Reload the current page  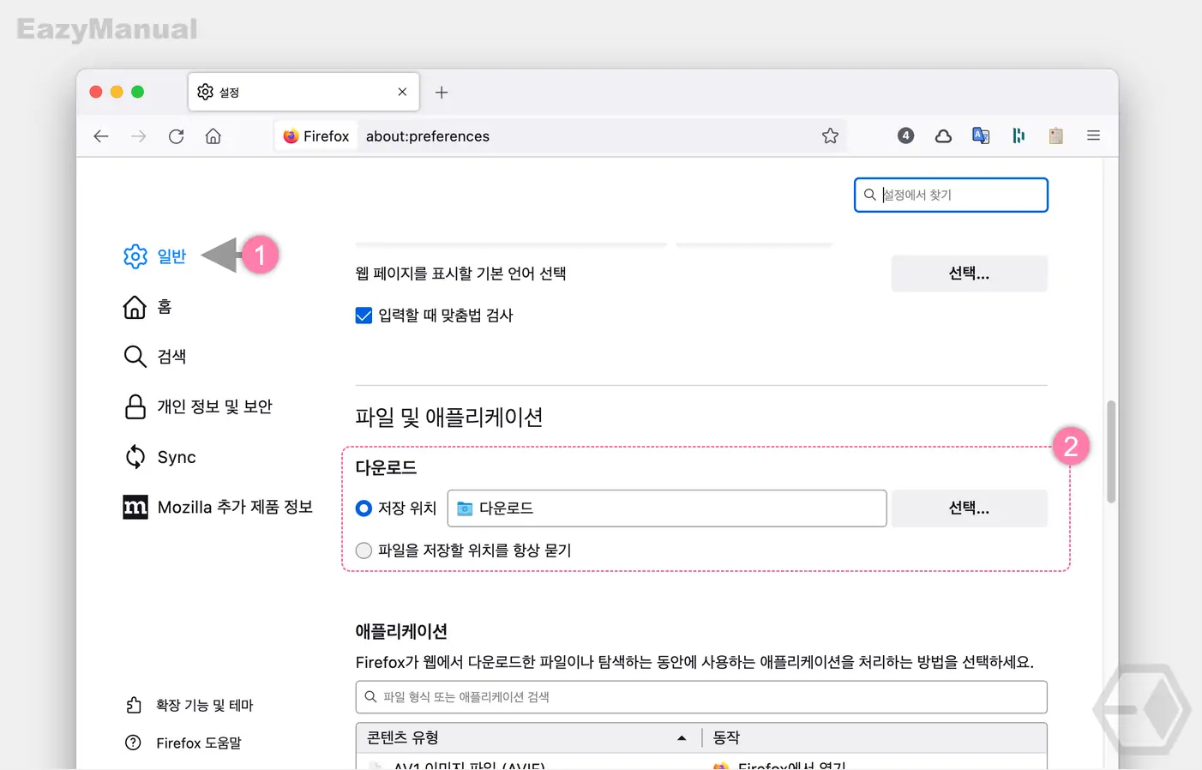pos(176,136)
